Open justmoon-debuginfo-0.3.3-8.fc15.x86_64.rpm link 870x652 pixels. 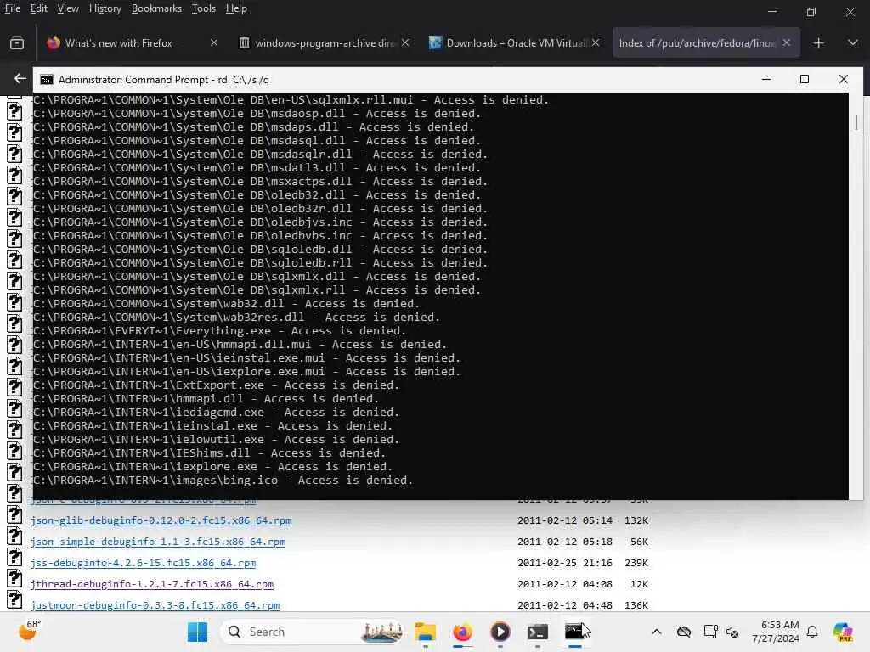coord(155,604)
